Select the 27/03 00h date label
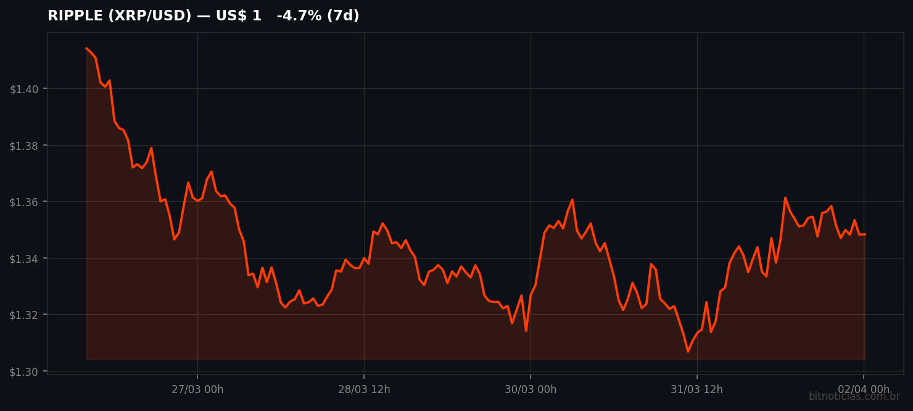Viewport: 913px width, 411px height. pos(197,390)
